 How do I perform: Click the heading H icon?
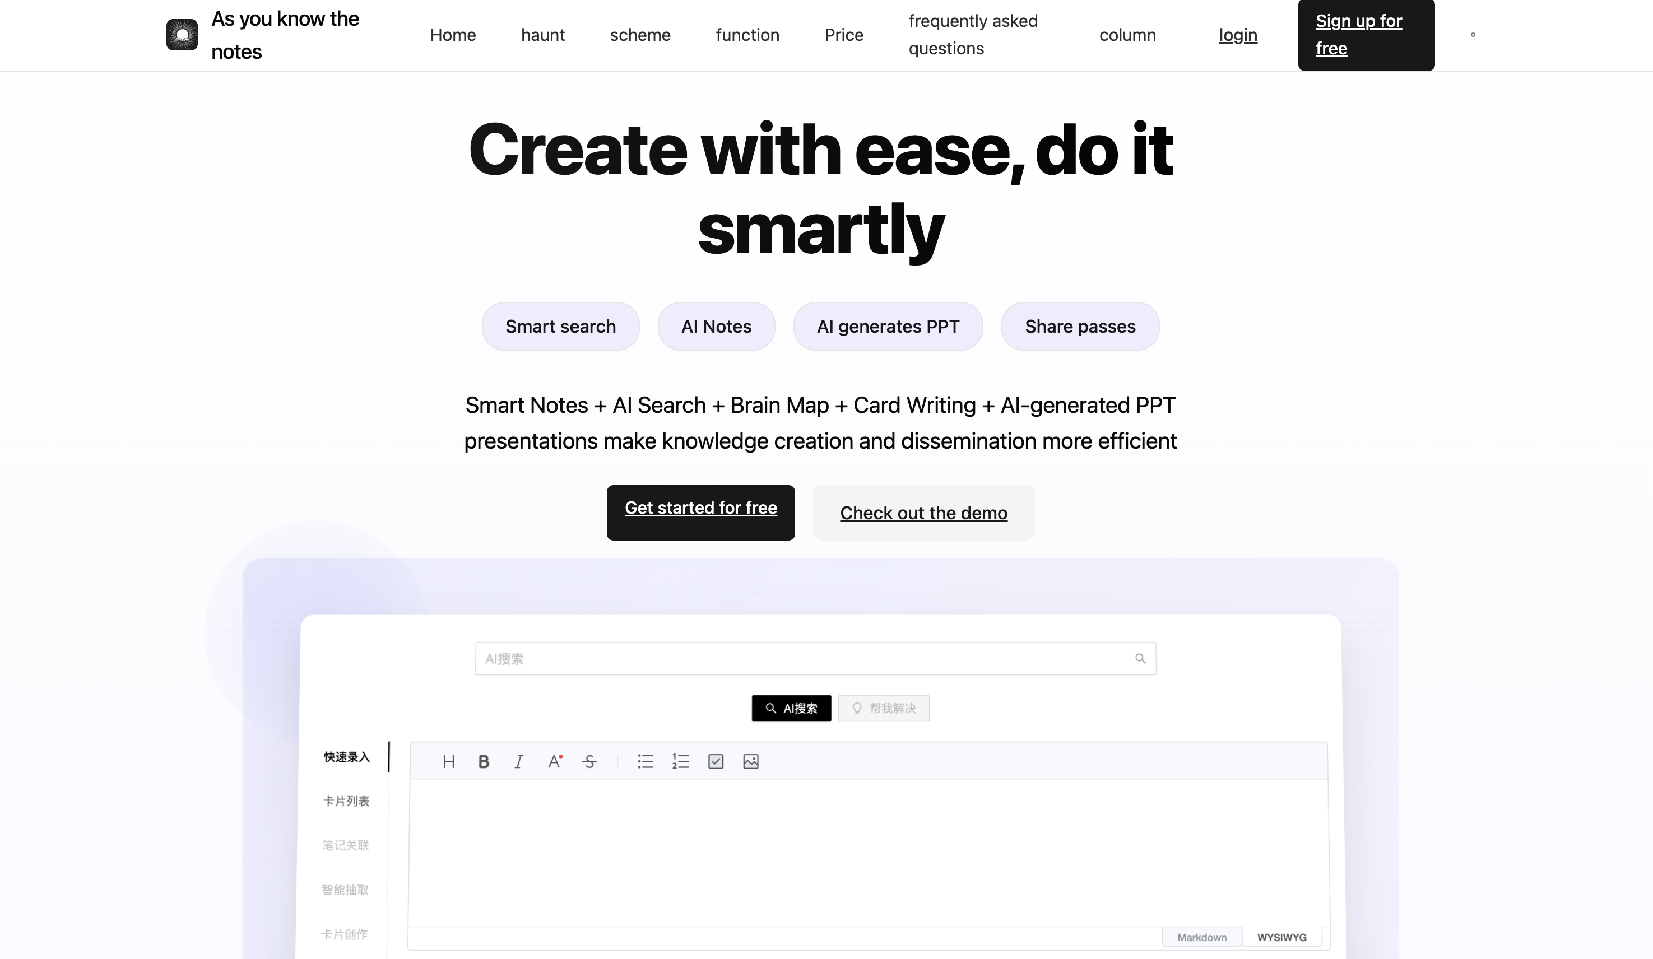[448, 760]
